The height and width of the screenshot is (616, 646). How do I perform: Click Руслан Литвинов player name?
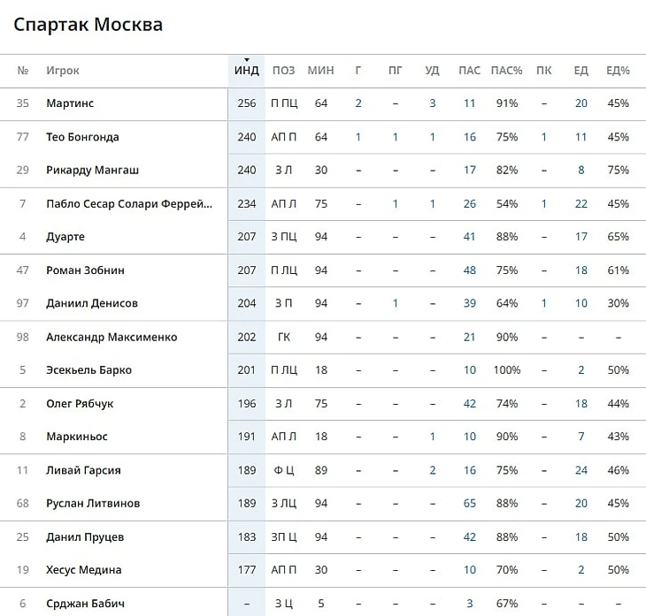93,504
